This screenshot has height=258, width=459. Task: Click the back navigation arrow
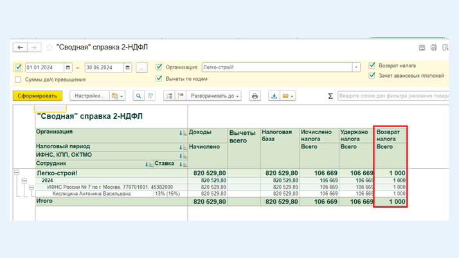point(21,47)
